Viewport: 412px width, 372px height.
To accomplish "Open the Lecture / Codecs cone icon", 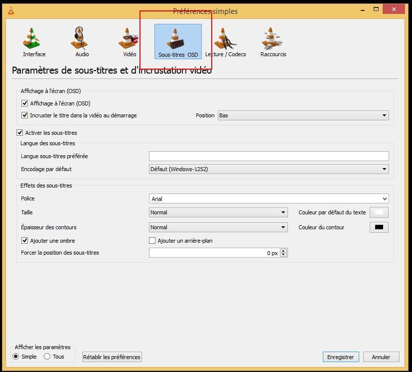I will point(225,38).
